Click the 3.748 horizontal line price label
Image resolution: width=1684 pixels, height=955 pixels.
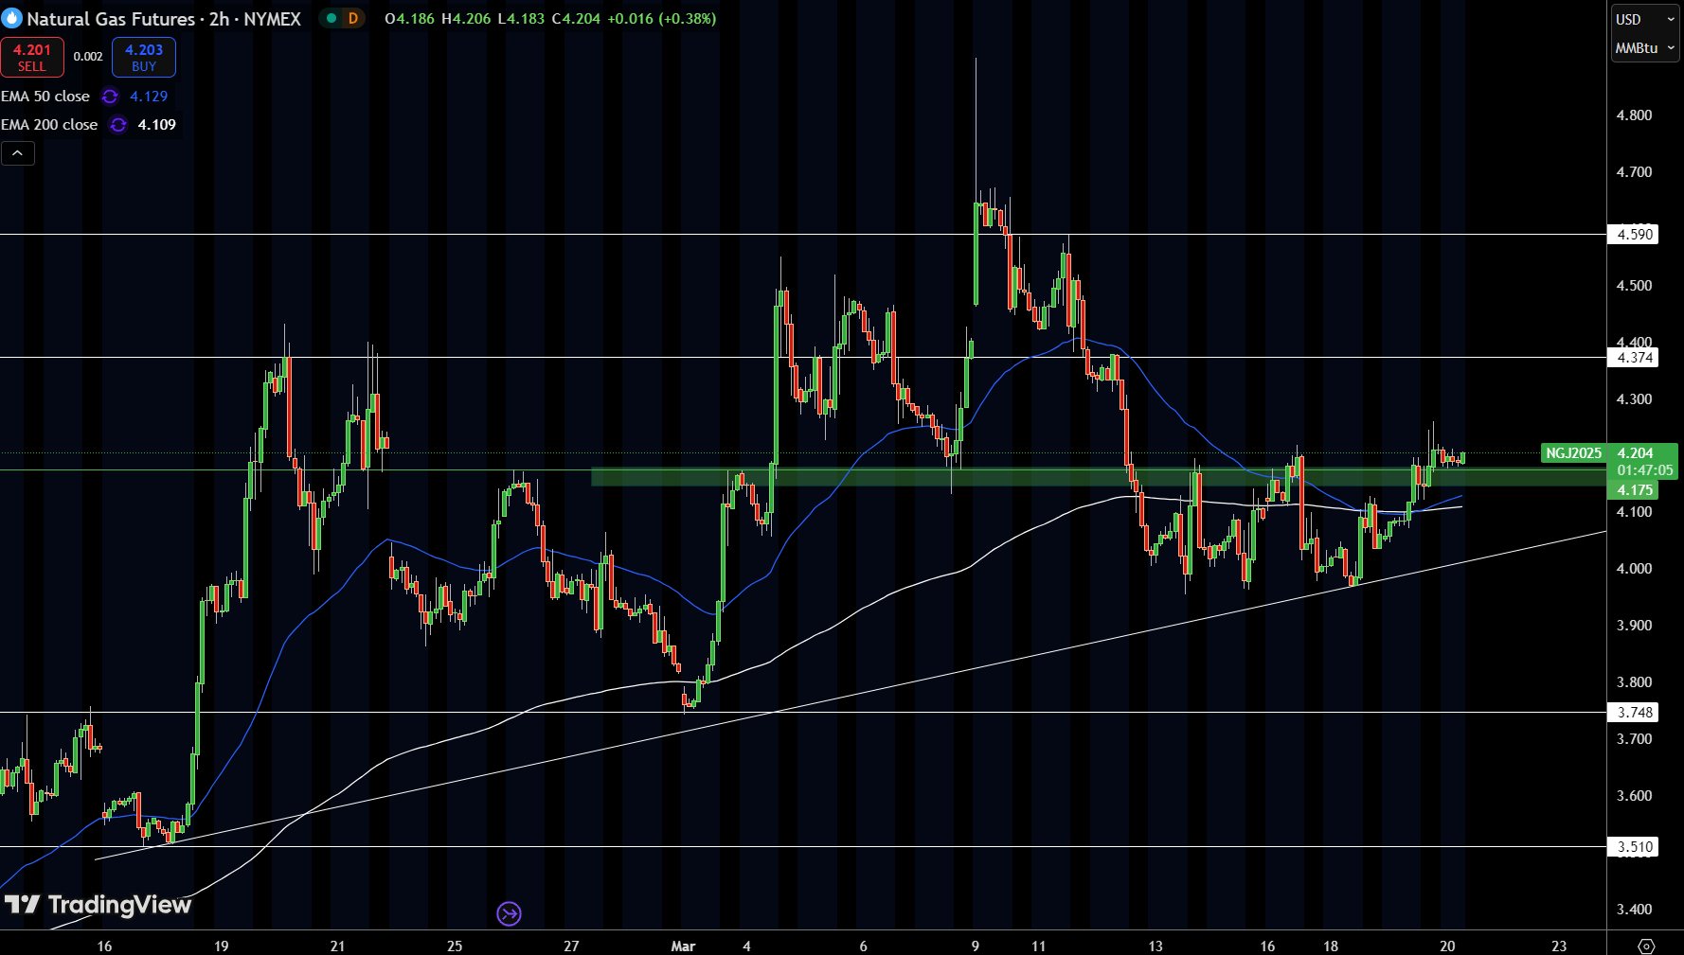pyautogui.click(x=1634, y=713)
